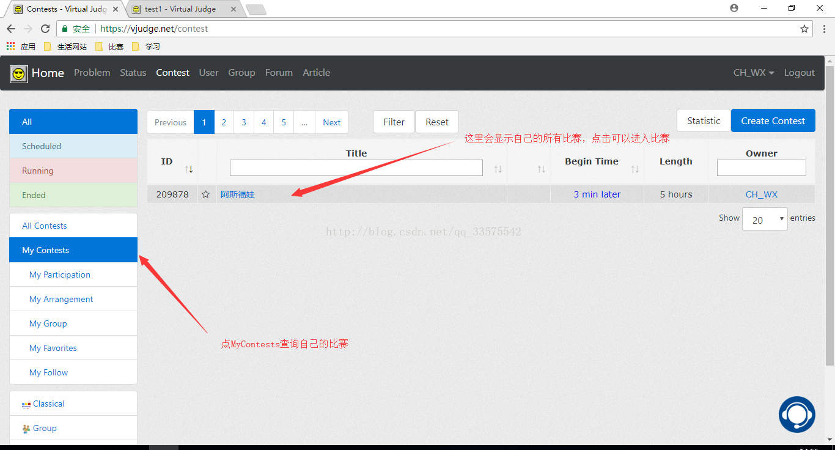Sort by Begin Time column arrows
Image resolution: width=835 pixels, height=450 pixels.
(x=635, y=169)
